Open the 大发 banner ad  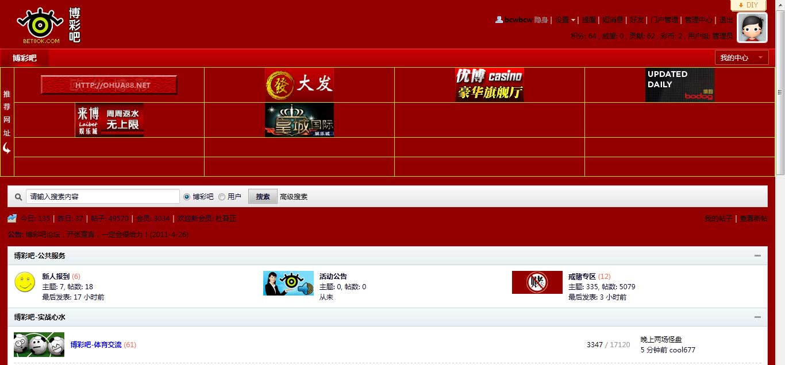[x=299, y=85]
